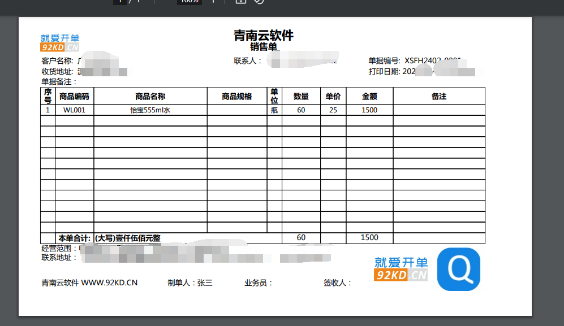This screenshot has height=326, width=564.
Task: Click the blue Q magnifier logo icon
Action: (459, 269)
